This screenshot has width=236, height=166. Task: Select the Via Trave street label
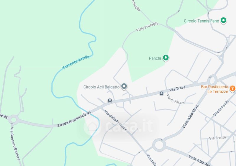tap(177, 89)
